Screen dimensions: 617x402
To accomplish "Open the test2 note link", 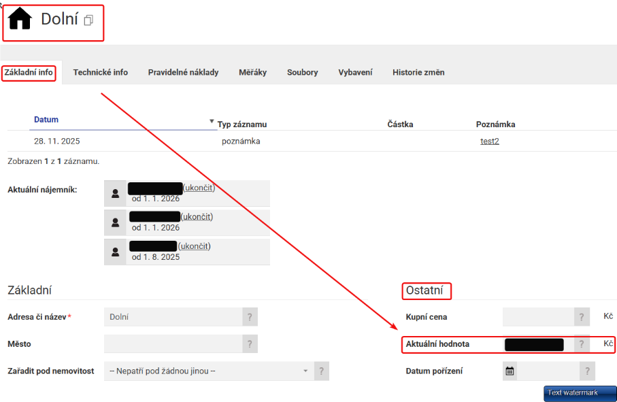I will pyautogui.click(x=489, y=141).
